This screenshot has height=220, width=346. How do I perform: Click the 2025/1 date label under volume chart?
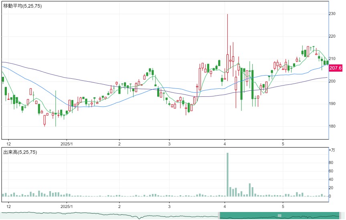coord(67,206)
